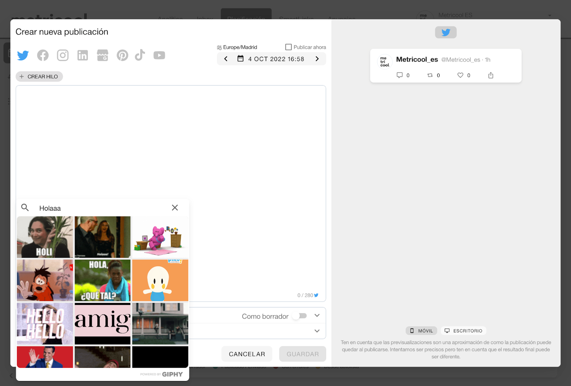Pick the pink elephant Pocoyo GIF
Screen dimensions: 571x386
click(160, 237)
